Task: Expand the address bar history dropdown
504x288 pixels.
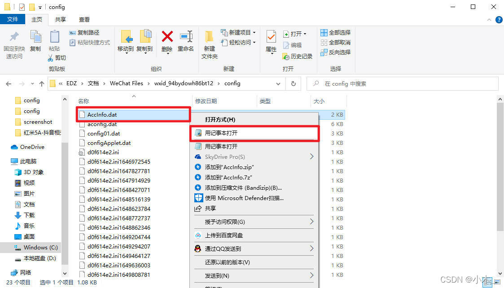Action: tap(278, 84)
